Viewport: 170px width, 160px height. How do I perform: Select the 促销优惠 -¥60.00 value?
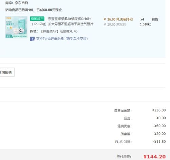[x=159, y=126]
